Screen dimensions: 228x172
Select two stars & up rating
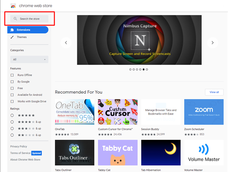(x=12, y=135)
